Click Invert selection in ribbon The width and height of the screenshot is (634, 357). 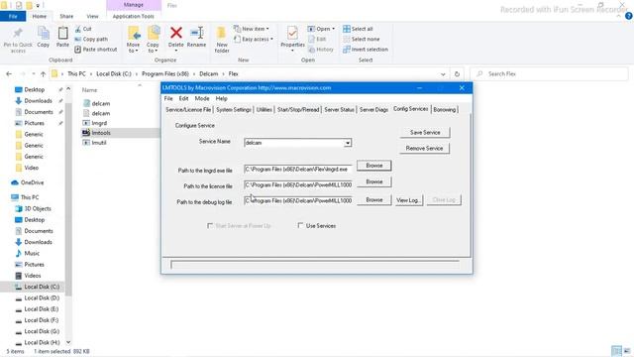366,49
